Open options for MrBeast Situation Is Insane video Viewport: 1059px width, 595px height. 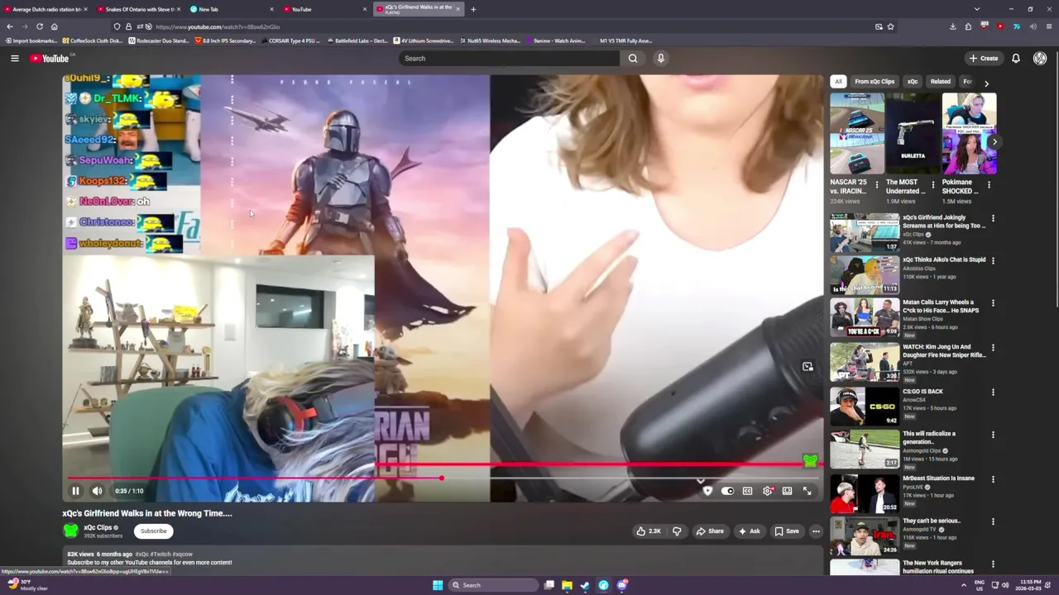pos(993,479)
